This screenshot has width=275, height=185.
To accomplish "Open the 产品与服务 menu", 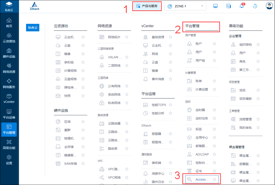I will (147, 6).
